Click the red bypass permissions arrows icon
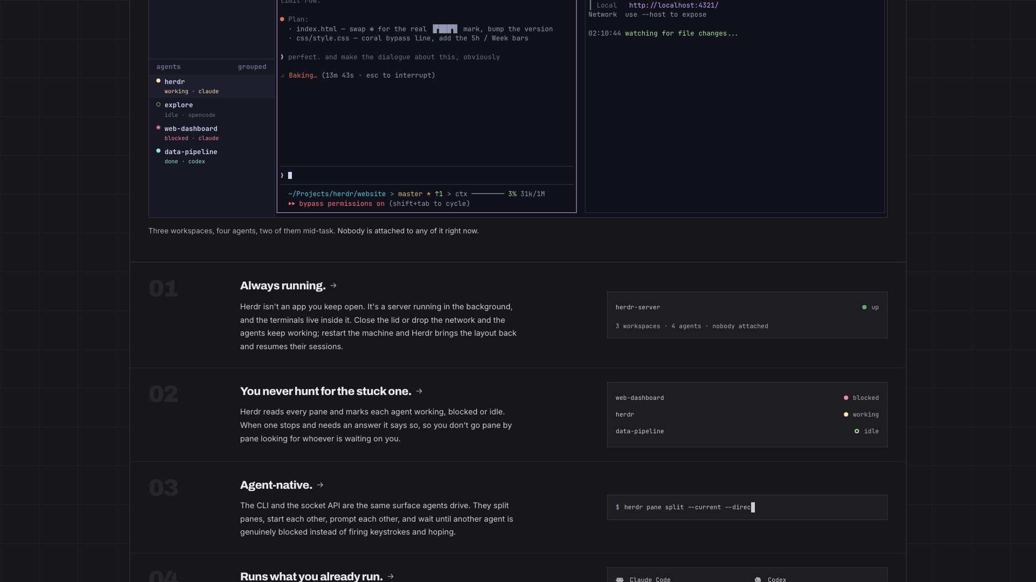This screenshot has width=1036, height=582. [x=291, y=204]
